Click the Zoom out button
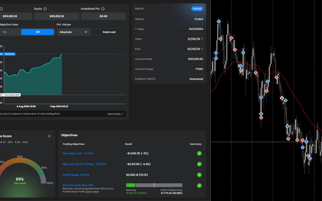The width and height of the screenshot is (322, 201). [109, 32]
